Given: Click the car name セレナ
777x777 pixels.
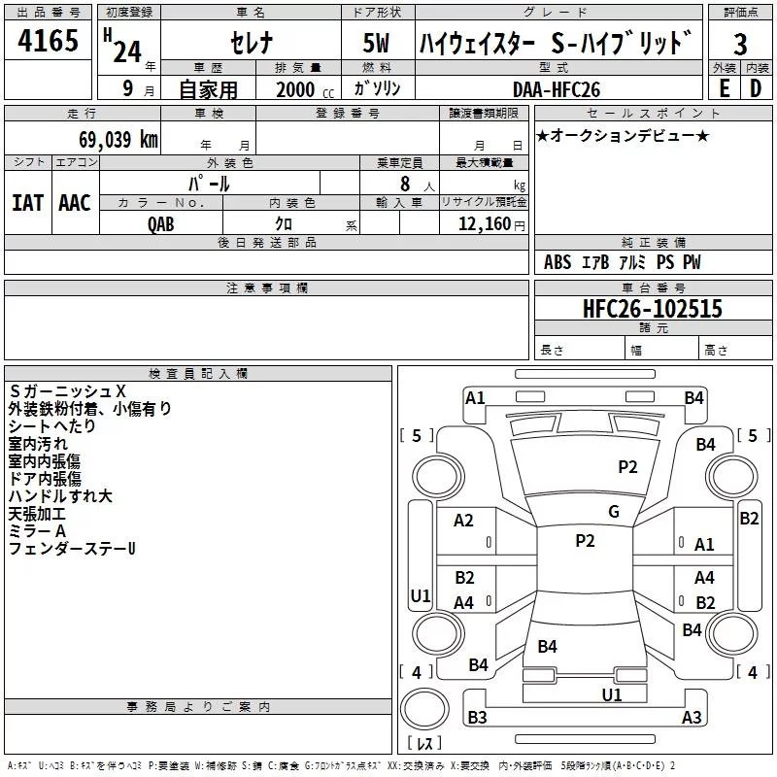Looking at the screenshot, I should [252, 43].
